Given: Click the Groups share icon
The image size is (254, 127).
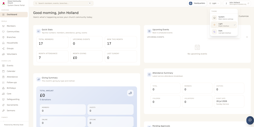Looking at the screenshot, I should pos(3,49).
